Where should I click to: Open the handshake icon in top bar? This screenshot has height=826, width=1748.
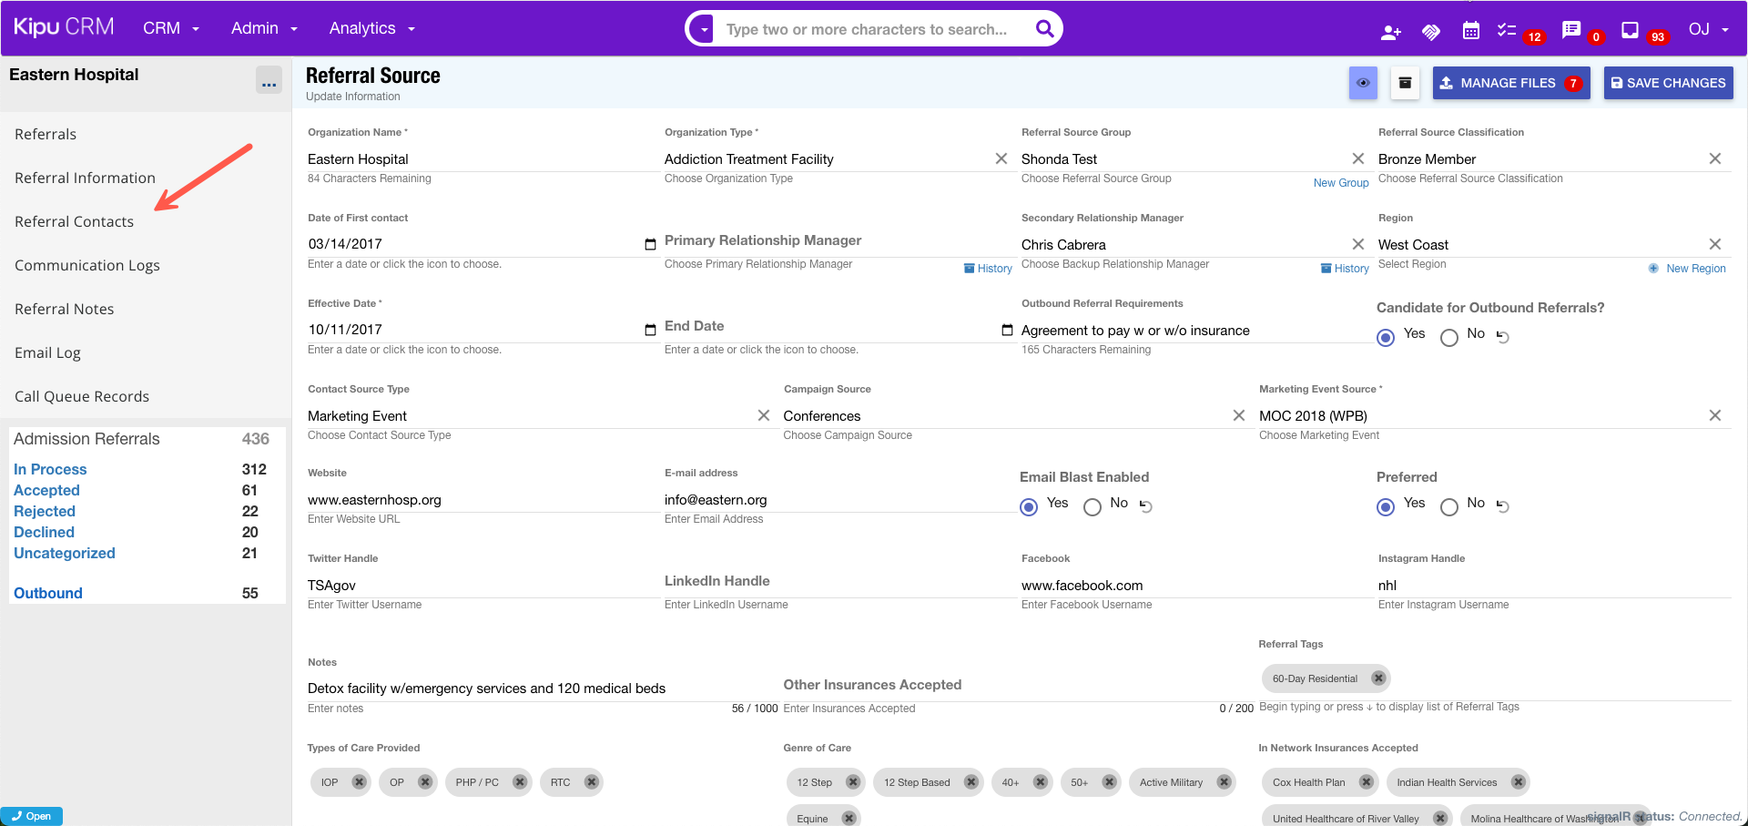[x=1431, y=32]
